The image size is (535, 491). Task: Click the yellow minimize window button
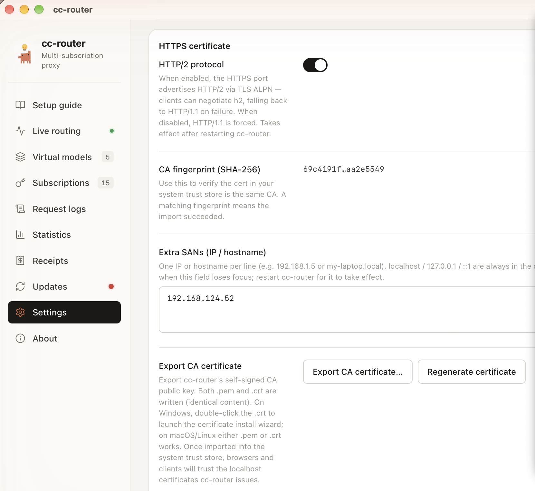(24, 9)
